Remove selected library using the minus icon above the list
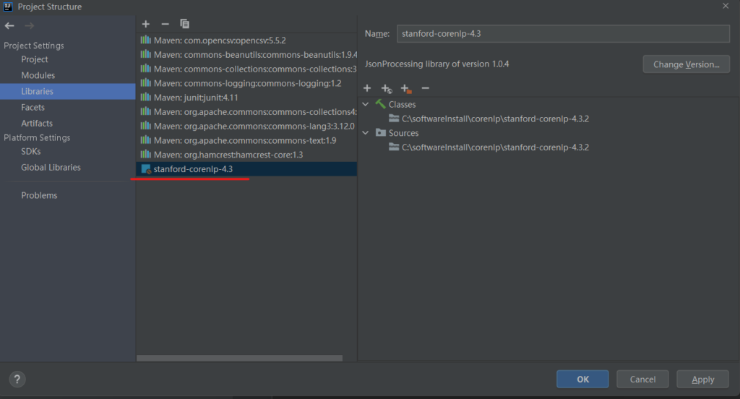Screen dimensions: 740x399 [165, 24]
